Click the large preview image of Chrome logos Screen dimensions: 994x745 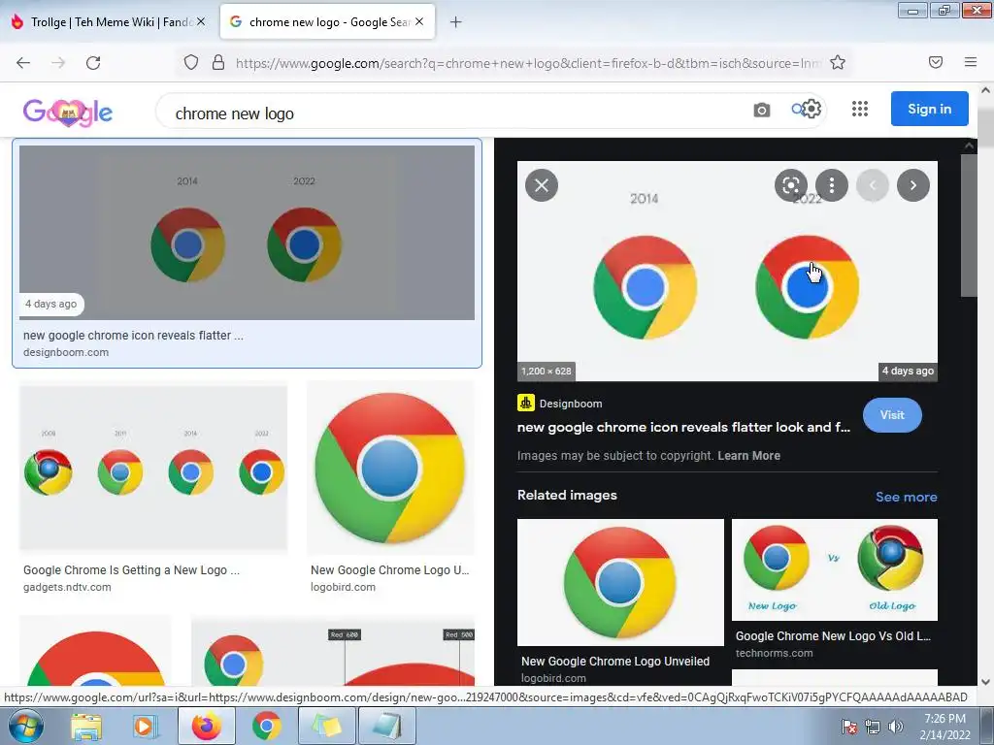pos(727,272)
